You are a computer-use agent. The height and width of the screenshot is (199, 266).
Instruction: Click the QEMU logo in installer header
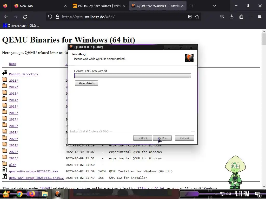click(x=189, y=58)
